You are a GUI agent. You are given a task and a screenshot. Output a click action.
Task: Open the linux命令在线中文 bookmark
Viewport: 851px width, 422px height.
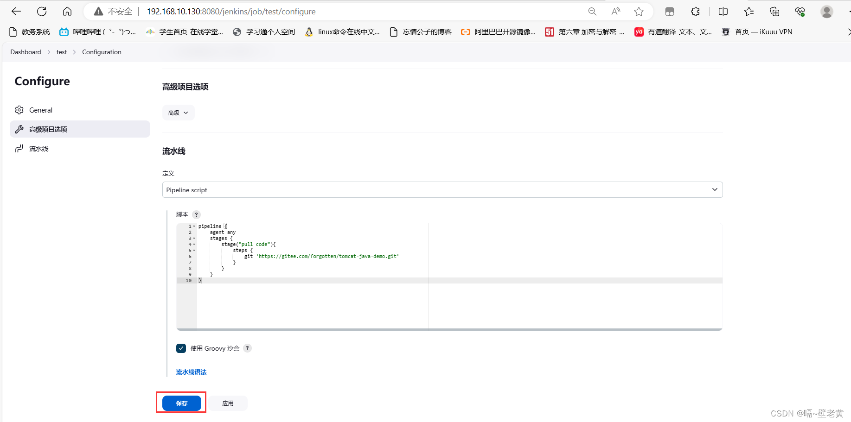[342, 31]
